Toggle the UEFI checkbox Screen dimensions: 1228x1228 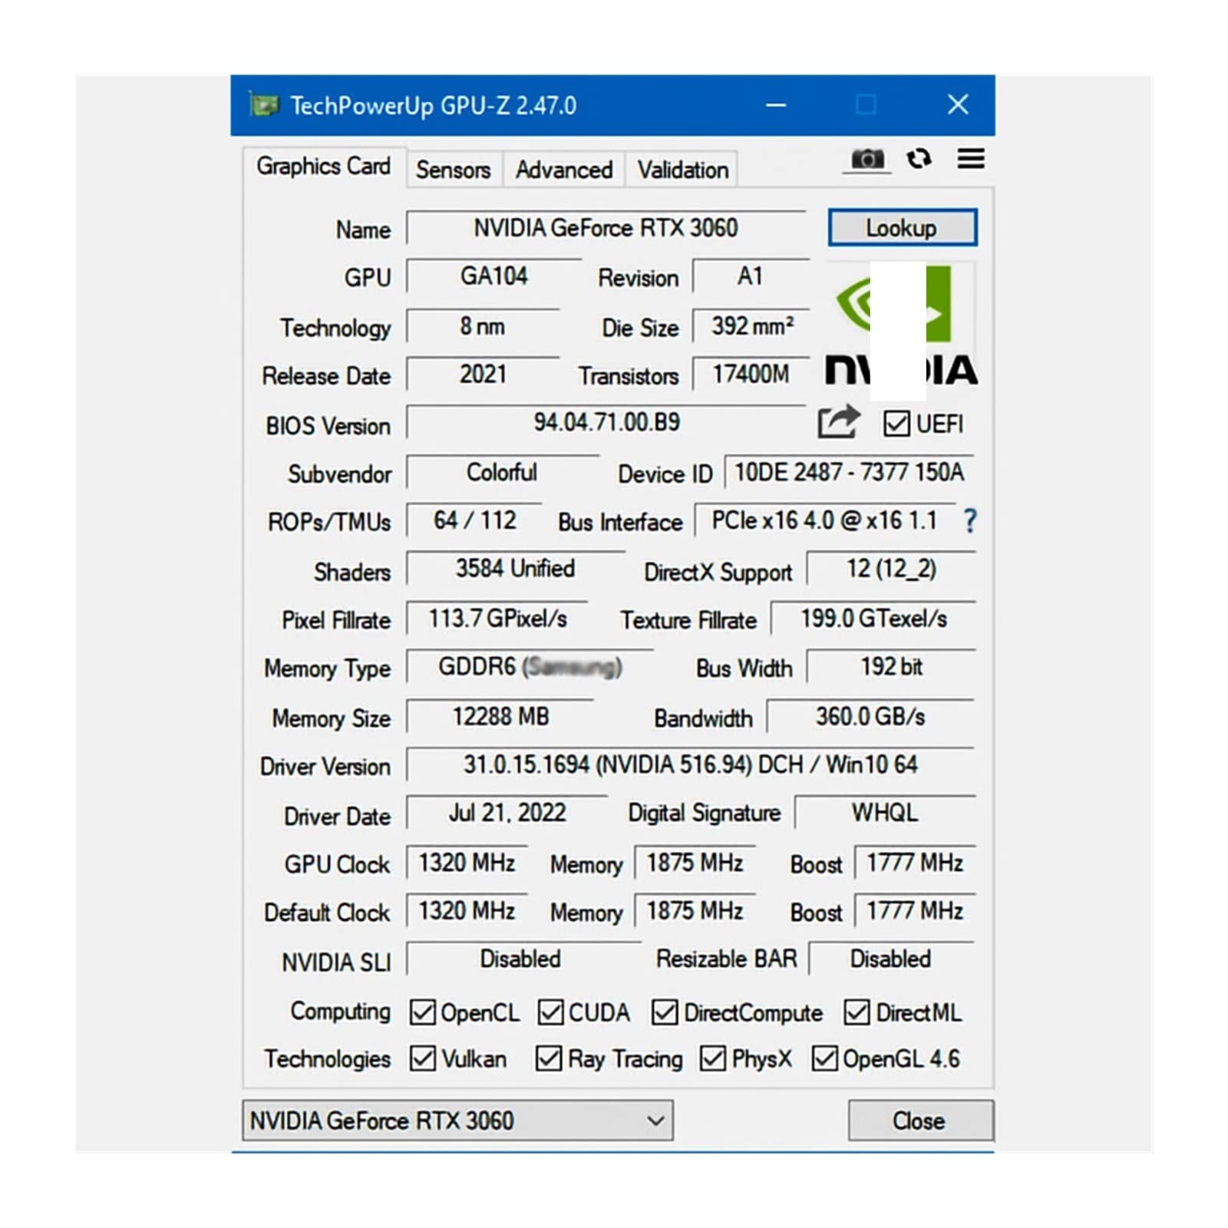coord(896,424)
